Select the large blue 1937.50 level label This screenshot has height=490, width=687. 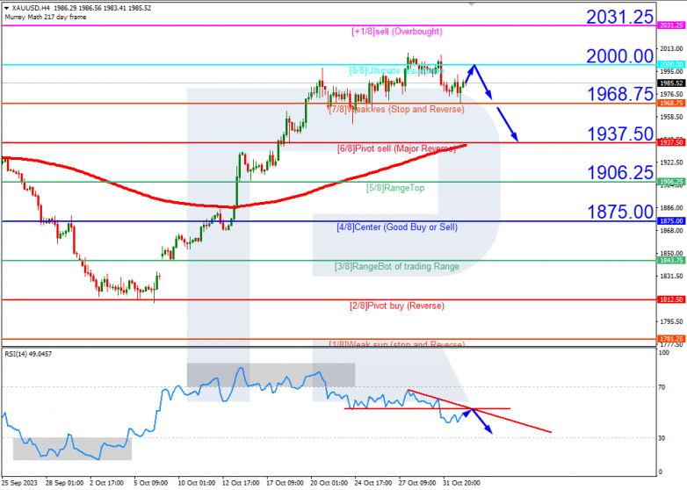(x=620, y=134)
